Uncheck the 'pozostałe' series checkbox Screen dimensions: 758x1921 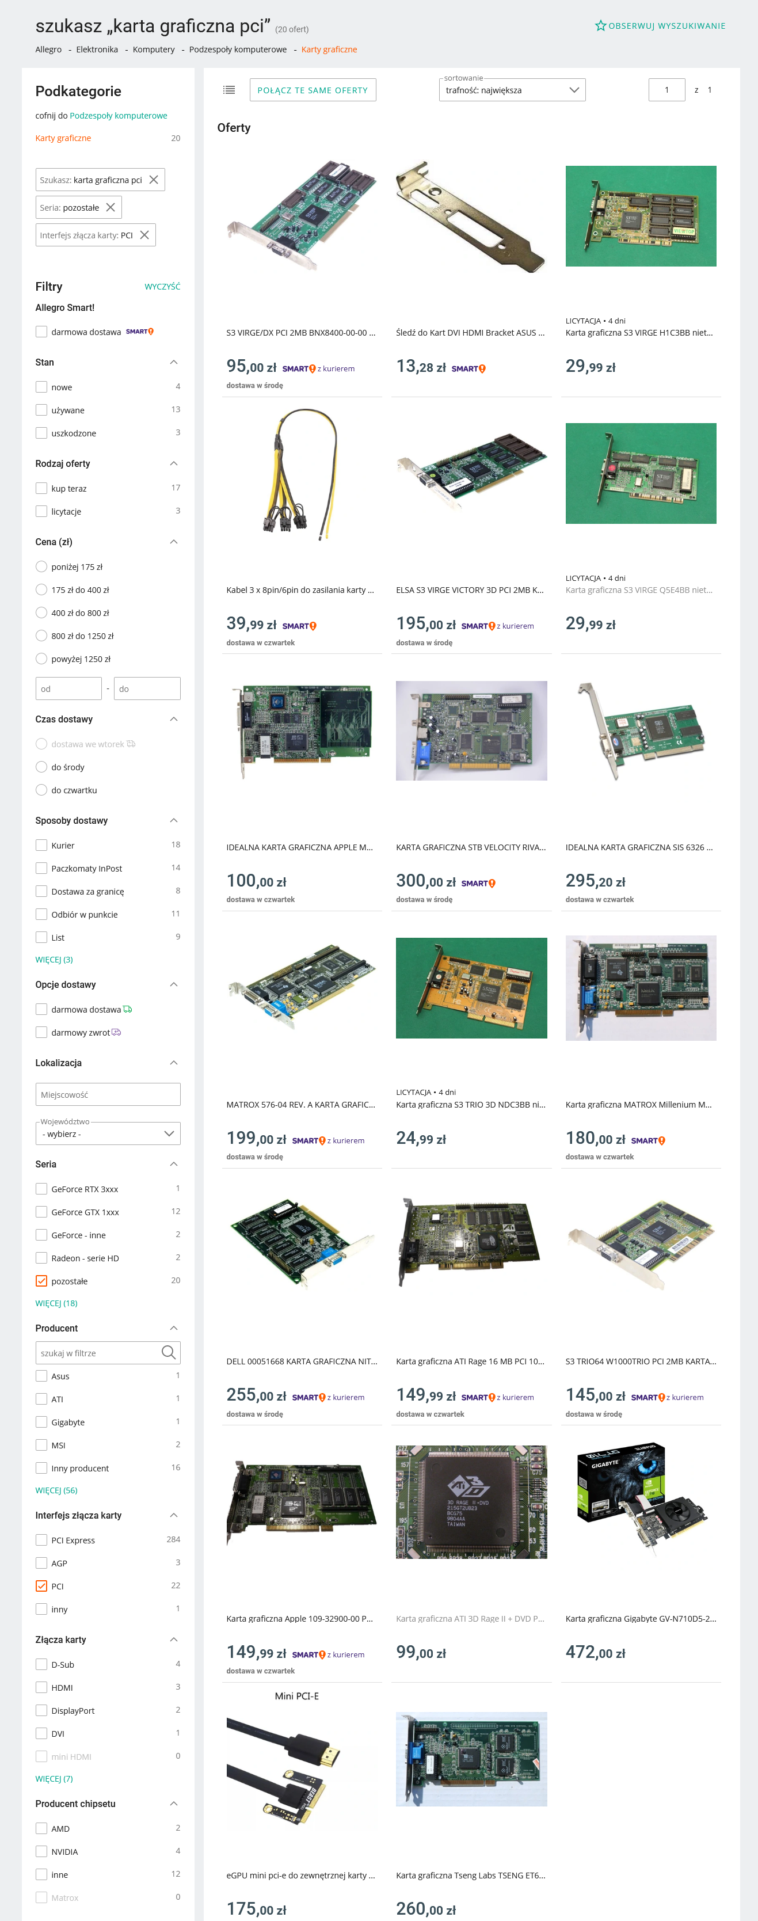(42, 1280)
